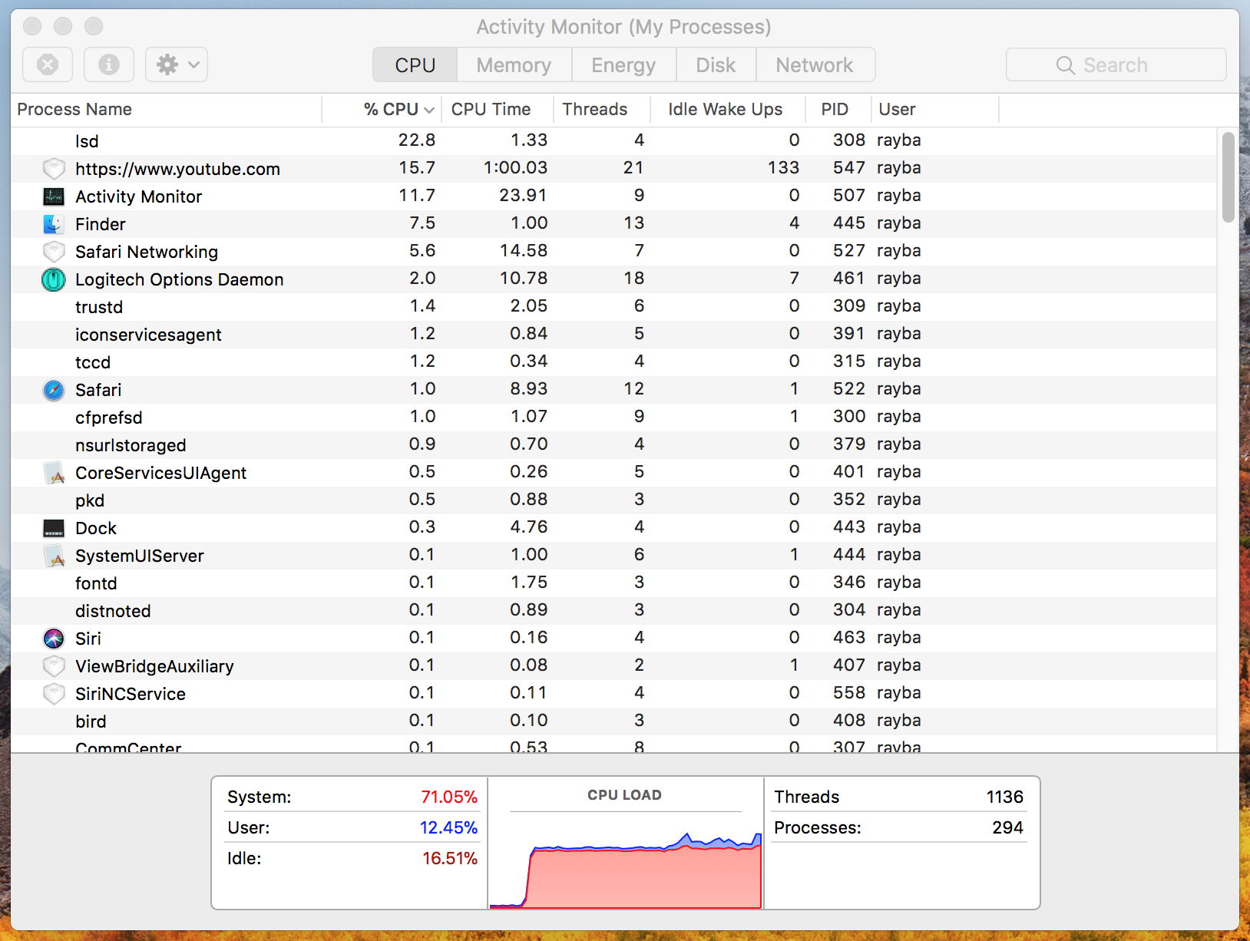Select the trustd process row
1250x941 pixels.
click(613, 306)
